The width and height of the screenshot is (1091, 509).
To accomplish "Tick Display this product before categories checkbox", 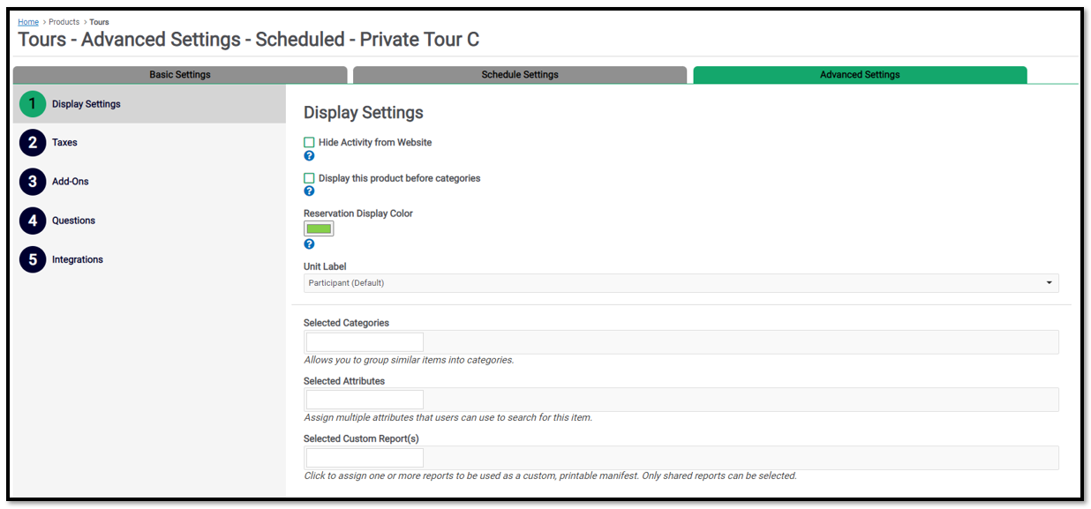I will click(309, 178).
